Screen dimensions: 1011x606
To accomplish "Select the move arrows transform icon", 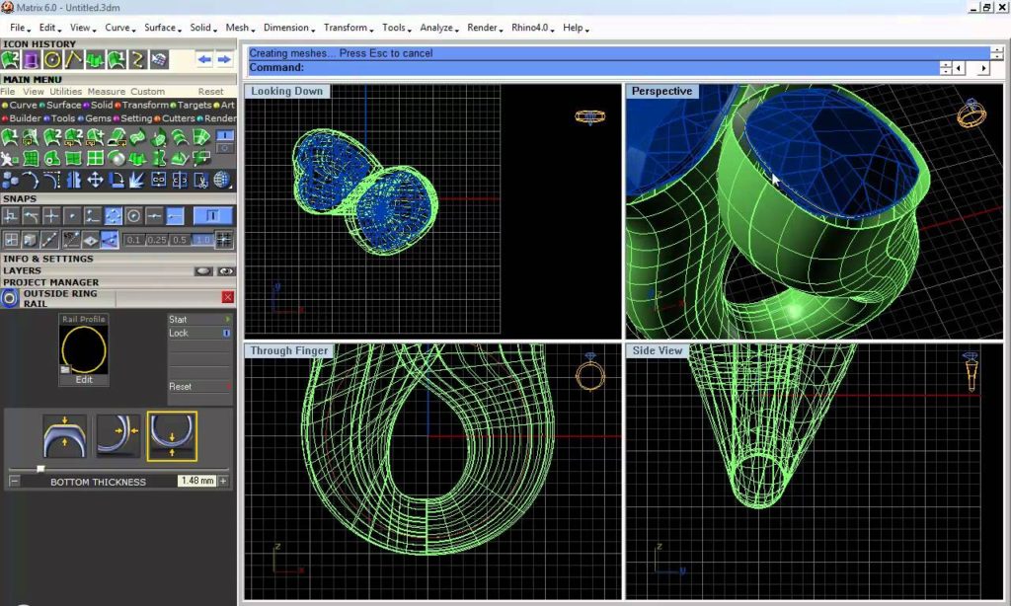I will [96, 180].
